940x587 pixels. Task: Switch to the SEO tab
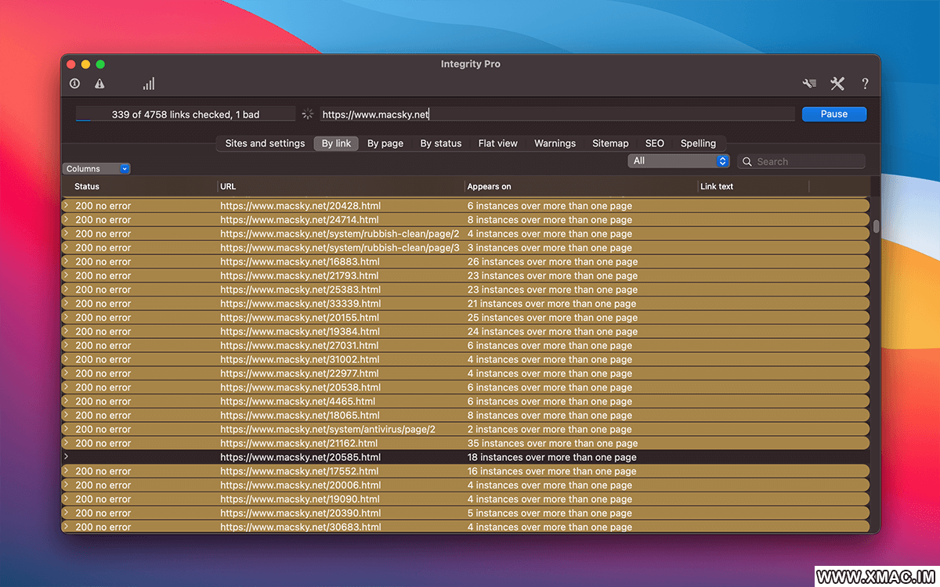655,143
